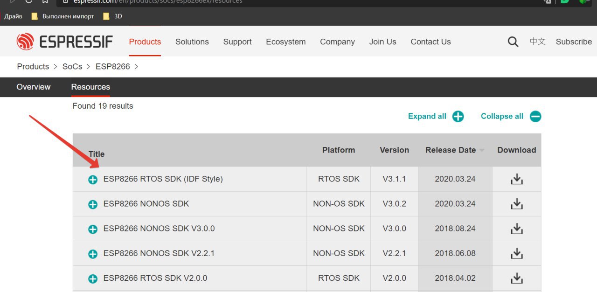This screenshot has width=597, height=292.
Task: Click the Platform column header
Action: 339,150
